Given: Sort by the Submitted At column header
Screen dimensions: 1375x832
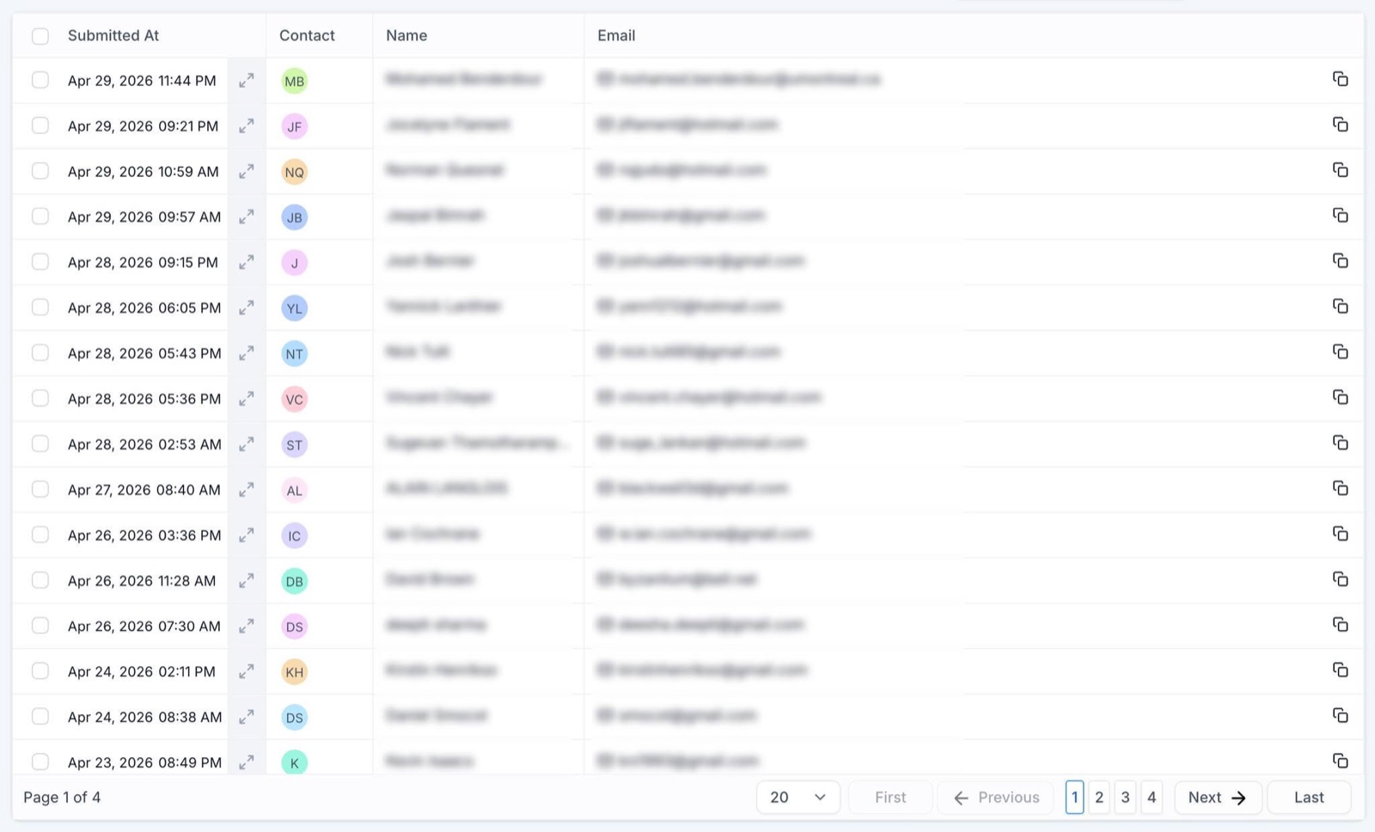Looking at the screenshot, I should pos(113,36).
